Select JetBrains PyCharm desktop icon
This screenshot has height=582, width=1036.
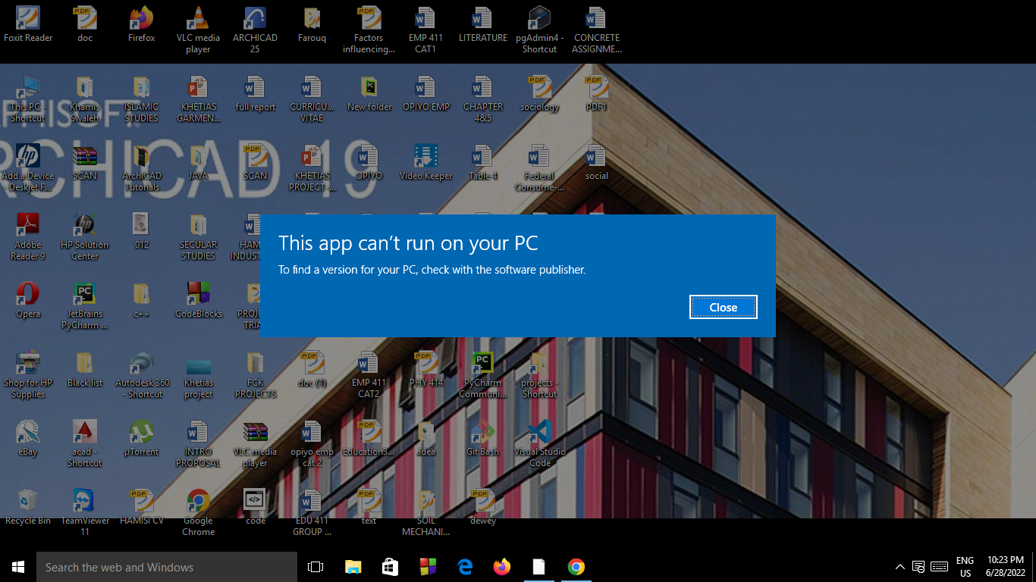[x=85, y=306]
